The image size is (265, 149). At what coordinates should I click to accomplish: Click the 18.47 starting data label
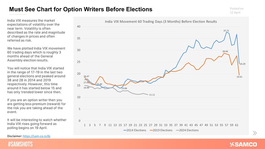[x=86, y=76]
